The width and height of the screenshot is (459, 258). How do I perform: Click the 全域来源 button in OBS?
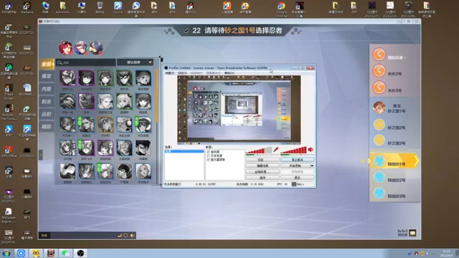pos(262,172)
